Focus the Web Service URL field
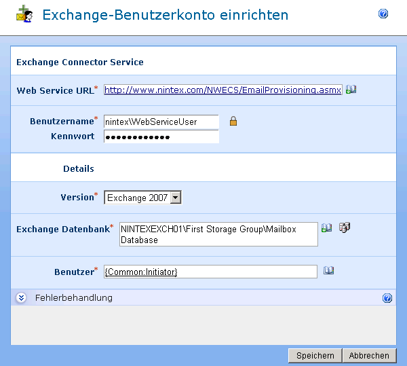 [x=222, y=90]
